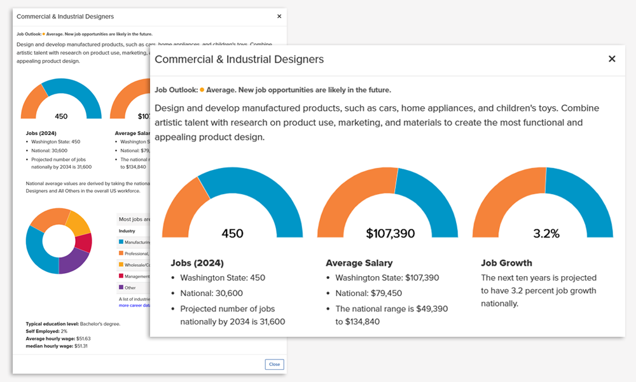Close the front Commercial & Industrial Designers dialog
This screenshot has height=382, width=636.
(612, 59)
